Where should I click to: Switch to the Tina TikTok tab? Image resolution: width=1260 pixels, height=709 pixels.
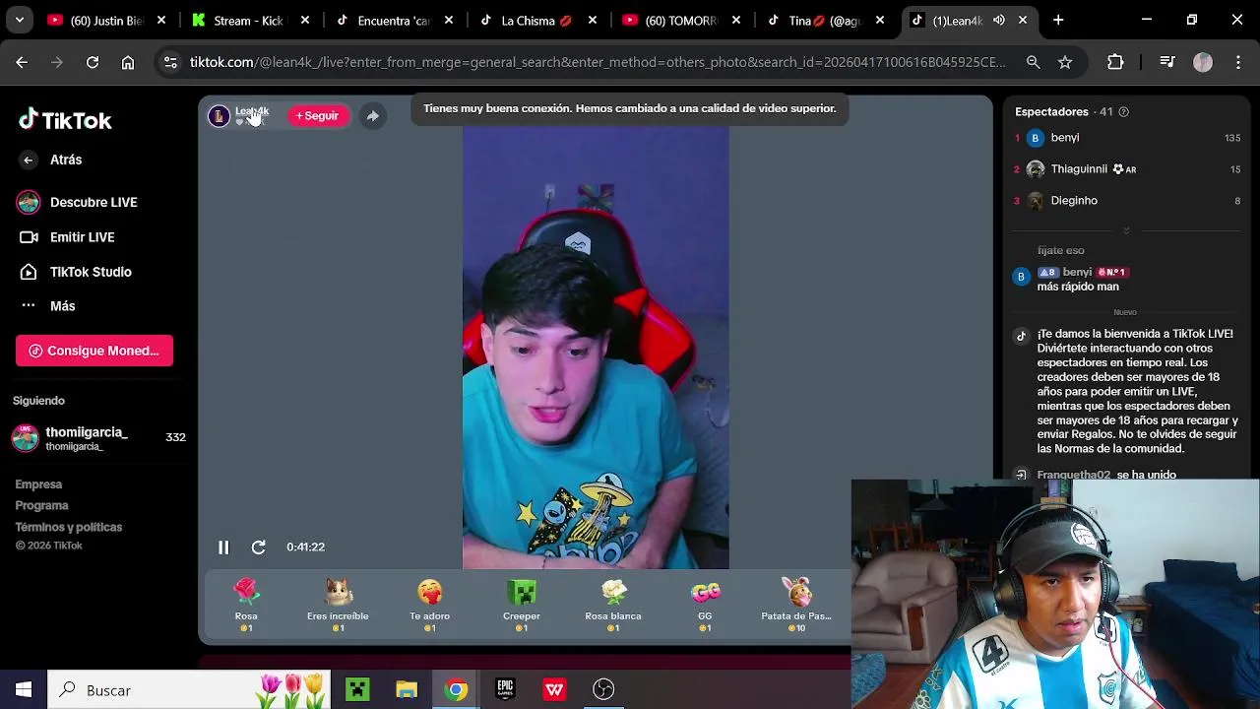[823, 20]
